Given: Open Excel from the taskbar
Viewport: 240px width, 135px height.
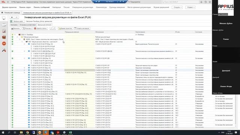Looking at the screenshot, I should 70,132.
